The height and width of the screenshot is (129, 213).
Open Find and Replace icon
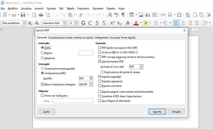coord(110,15)
